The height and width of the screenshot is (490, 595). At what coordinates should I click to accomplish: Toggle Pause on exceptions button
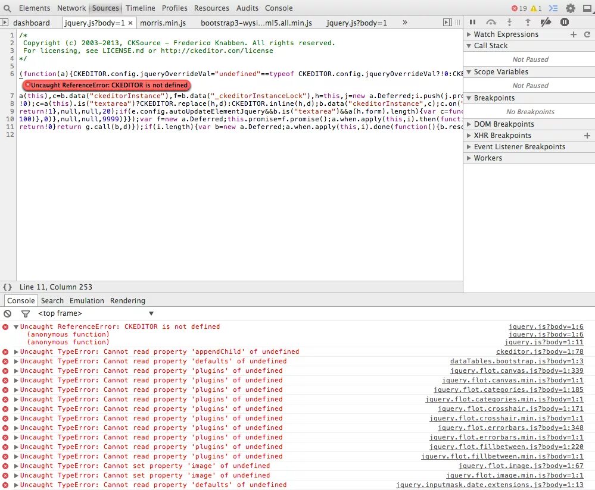click(565, 23)
